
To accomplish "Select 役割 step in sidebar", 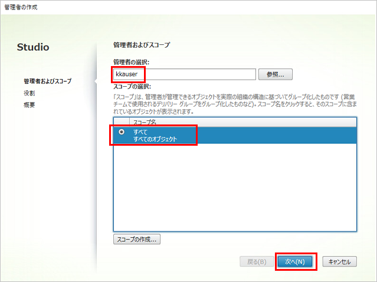I will 29,93.
